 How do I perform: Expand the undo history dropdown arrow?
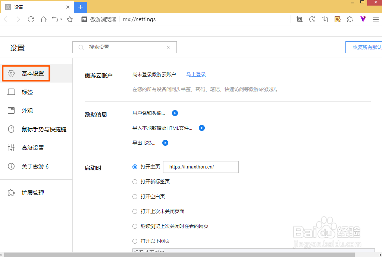[61, 19]
